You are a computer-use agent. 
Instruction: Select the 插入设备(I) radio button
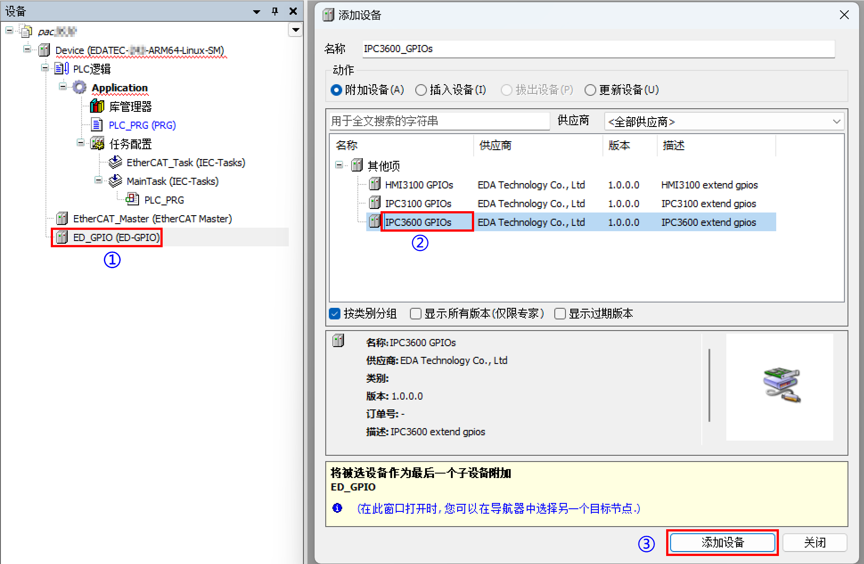point(421,90)
